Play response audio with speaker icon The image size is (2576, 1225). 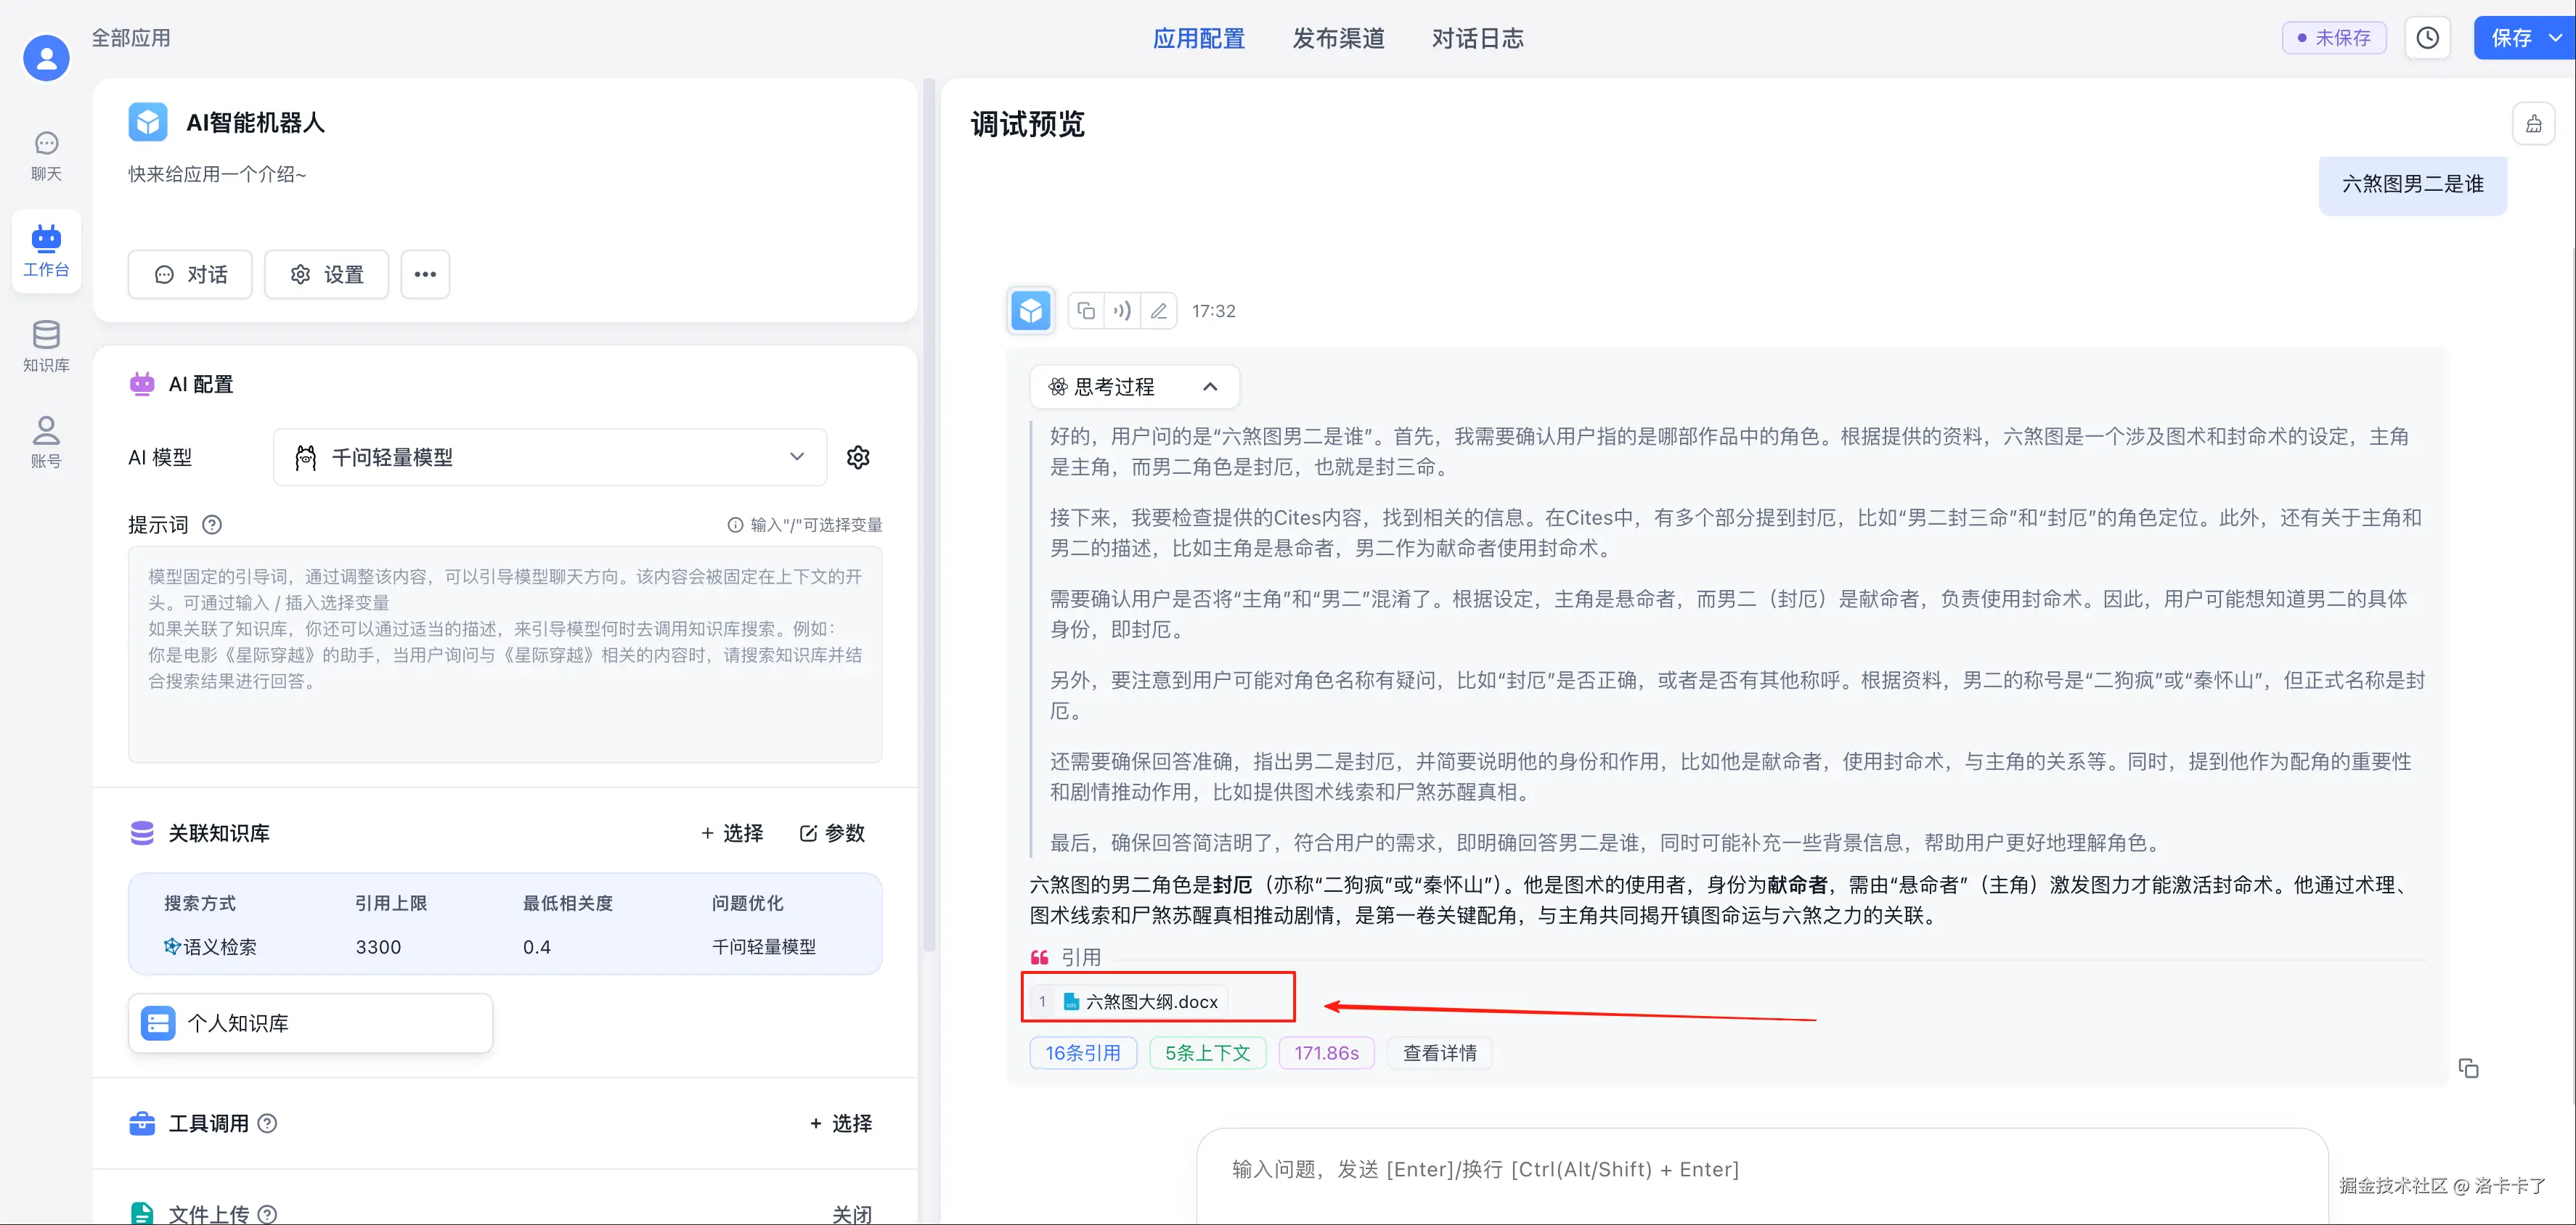tap(1122, 311)
